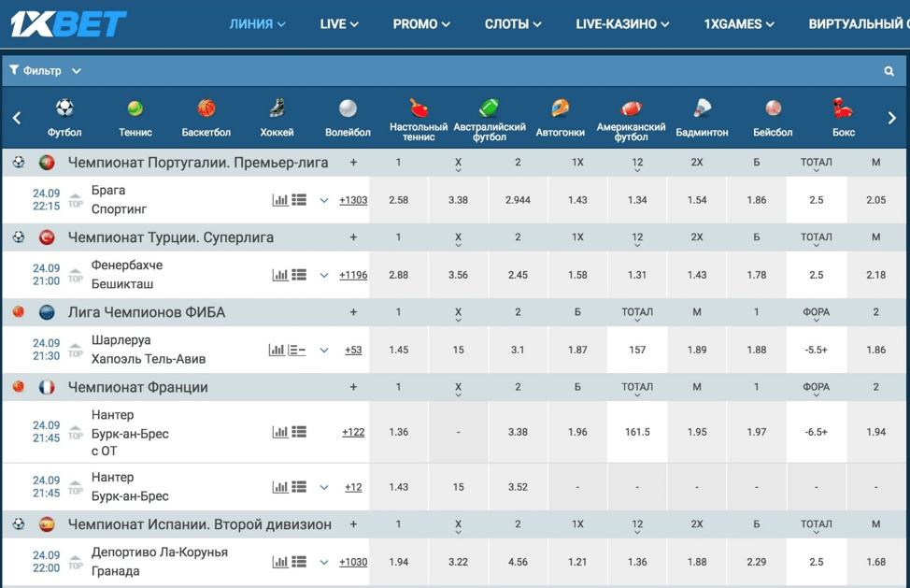Open the list view icon for Фенербахче match

(299, 275)
